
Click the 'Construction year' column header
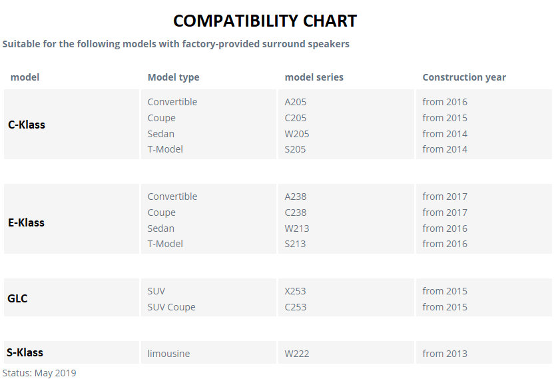point(464,77)
